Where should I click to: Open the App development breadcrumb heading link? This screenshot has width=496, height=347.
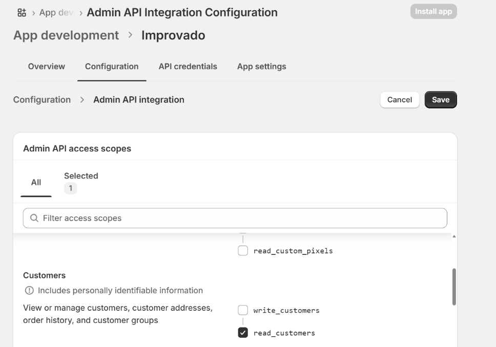[66, 35]
